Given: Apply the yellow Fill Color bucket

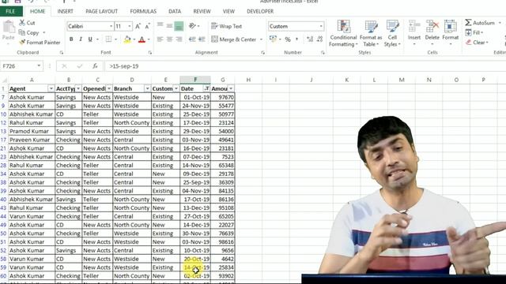Looking at the screenshot, I should tap(127, 39).
